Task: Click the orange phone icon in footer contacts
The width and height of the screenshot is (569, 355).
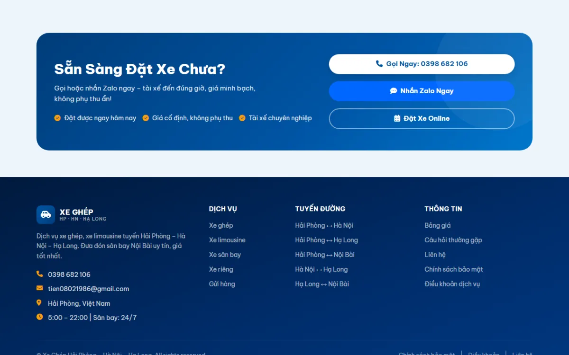Action: point(39,274)
